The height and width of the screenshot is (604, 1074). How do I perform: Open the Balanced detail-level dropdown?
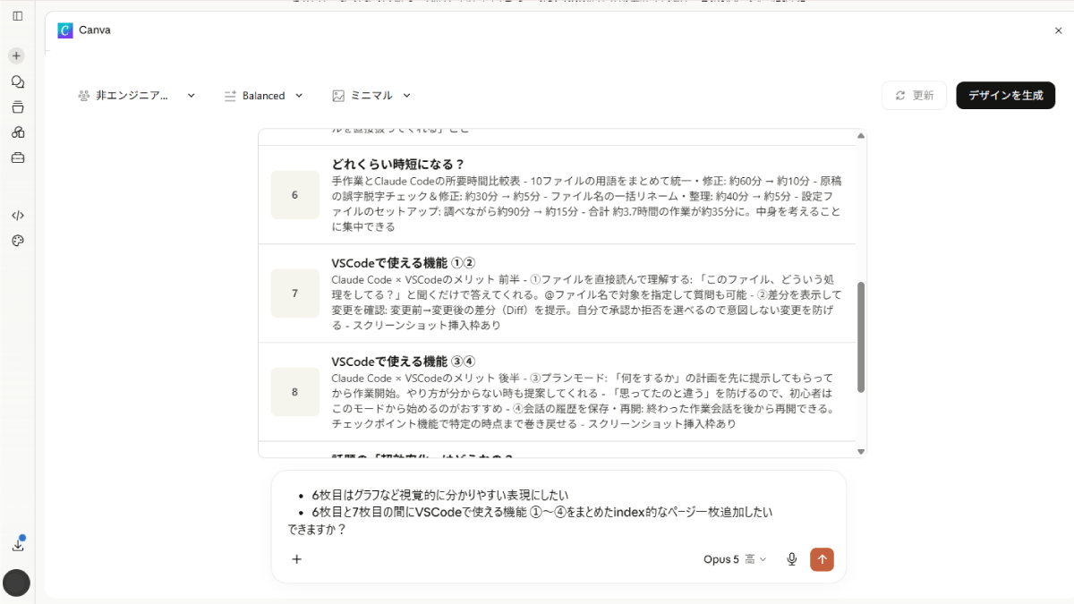264,96
